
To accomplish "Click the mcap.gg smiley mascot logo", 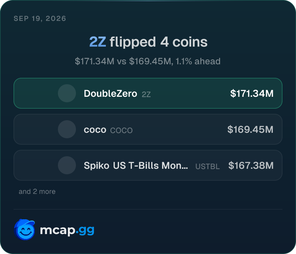I will pos(24,230).
